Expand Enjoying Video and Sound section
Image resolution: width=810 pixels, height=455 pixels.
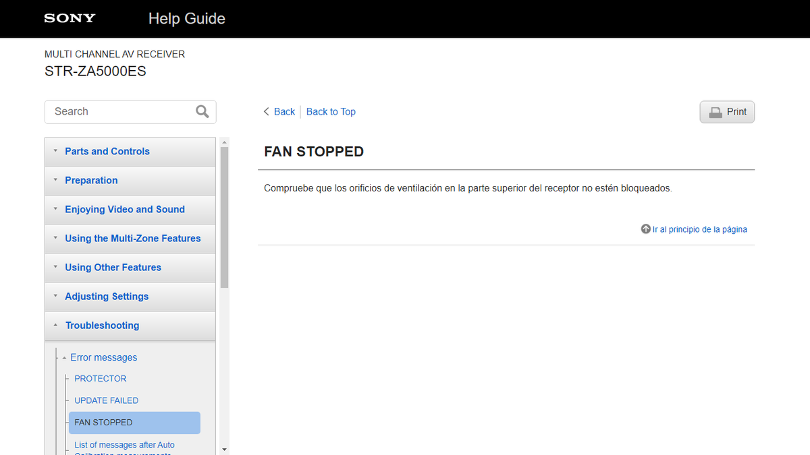[x=130, y=210]
